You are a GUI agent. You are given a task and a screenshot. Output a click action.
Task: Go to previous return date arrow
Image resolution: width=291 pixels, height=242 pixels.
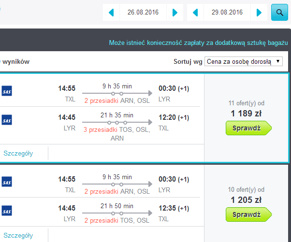(195, 13)
